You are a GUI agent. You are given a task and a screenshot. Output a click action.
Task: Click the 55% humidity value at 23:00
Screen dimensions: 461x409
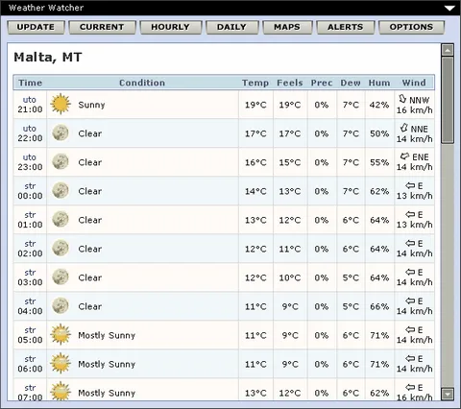(x=379, y=162)
